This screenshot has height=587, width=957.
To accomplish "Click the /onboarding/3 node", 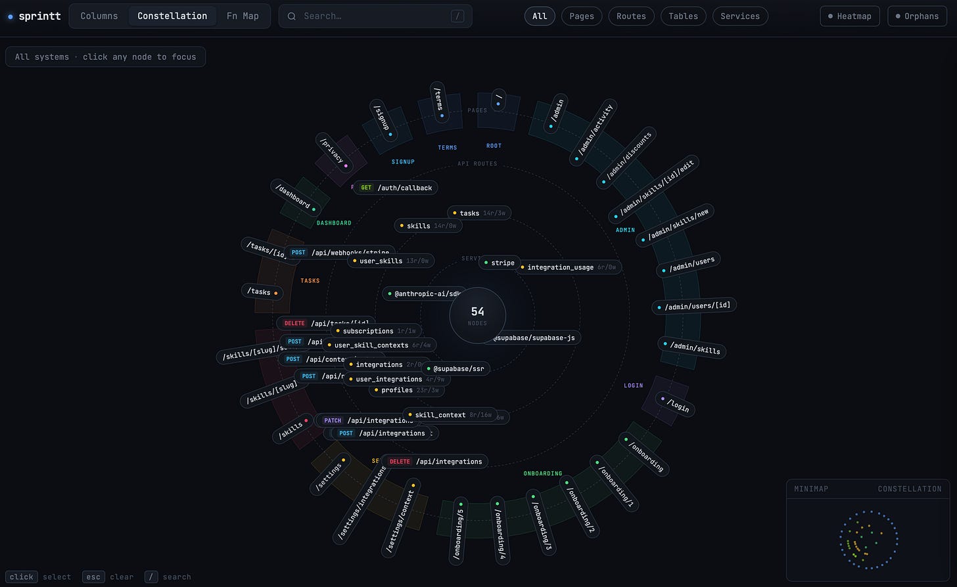I will coord(542,521).
